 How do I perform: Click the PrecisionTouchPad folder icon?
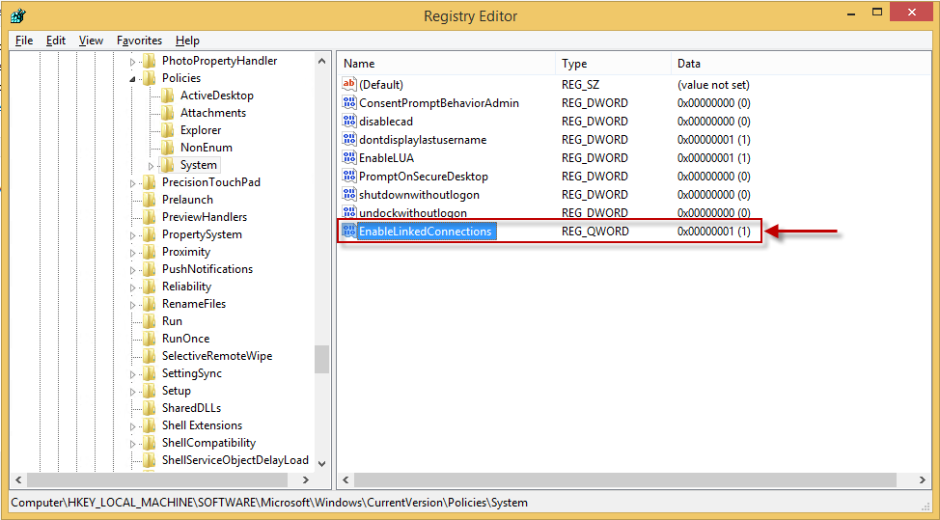pyautogui.click(x=149, y=182)
